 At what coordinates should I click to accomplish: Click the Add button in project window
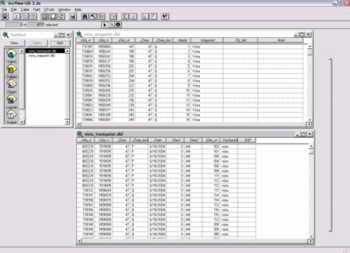pyautogui.click(x=60, y=43)
